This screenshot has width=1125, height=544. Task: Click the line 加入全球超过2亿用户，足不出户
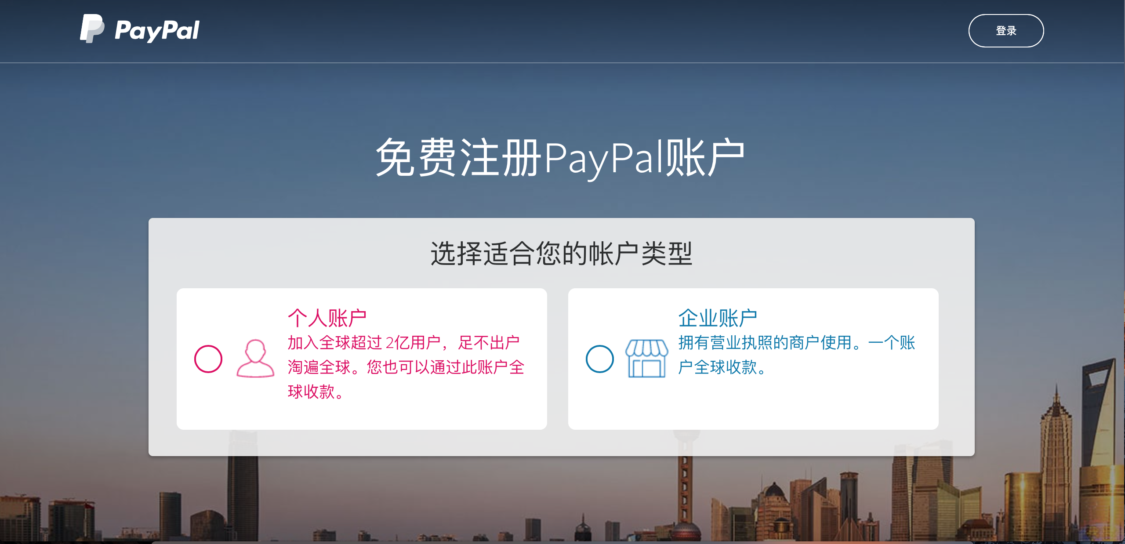(x=404, y=343)
